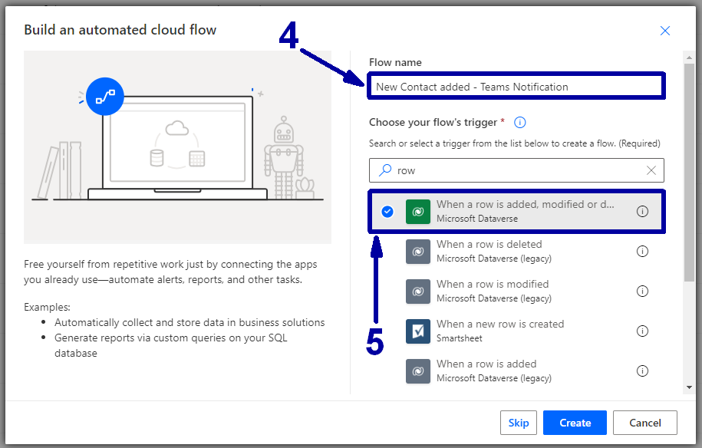Click the scrollbar up arrow
702x448 pixels.
[x=689, y=58]
